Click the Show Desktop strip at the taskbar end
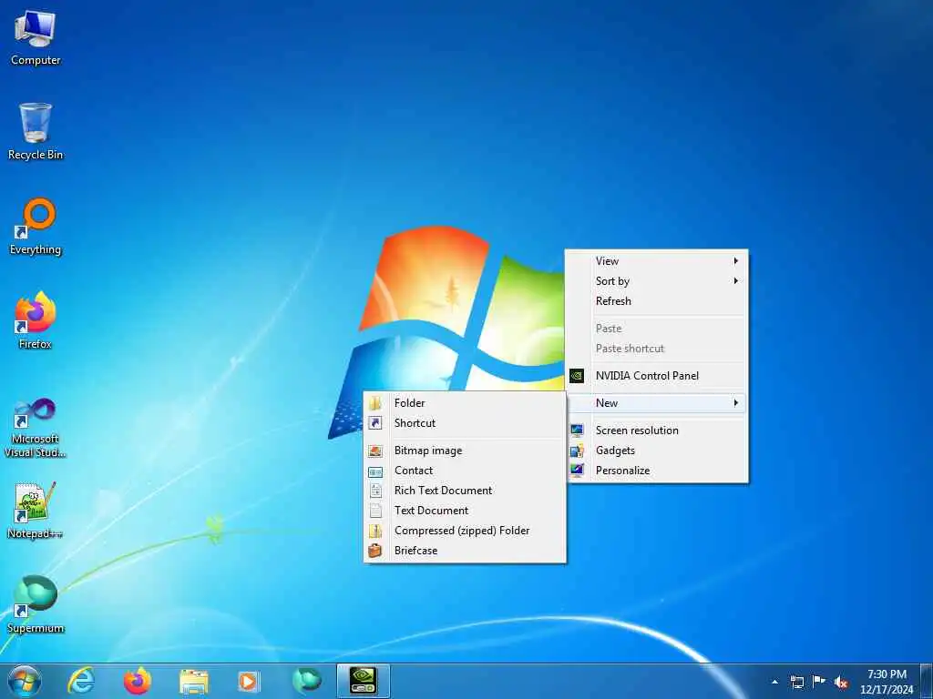This screenshot has height=699, width=933. coord(927,681)
